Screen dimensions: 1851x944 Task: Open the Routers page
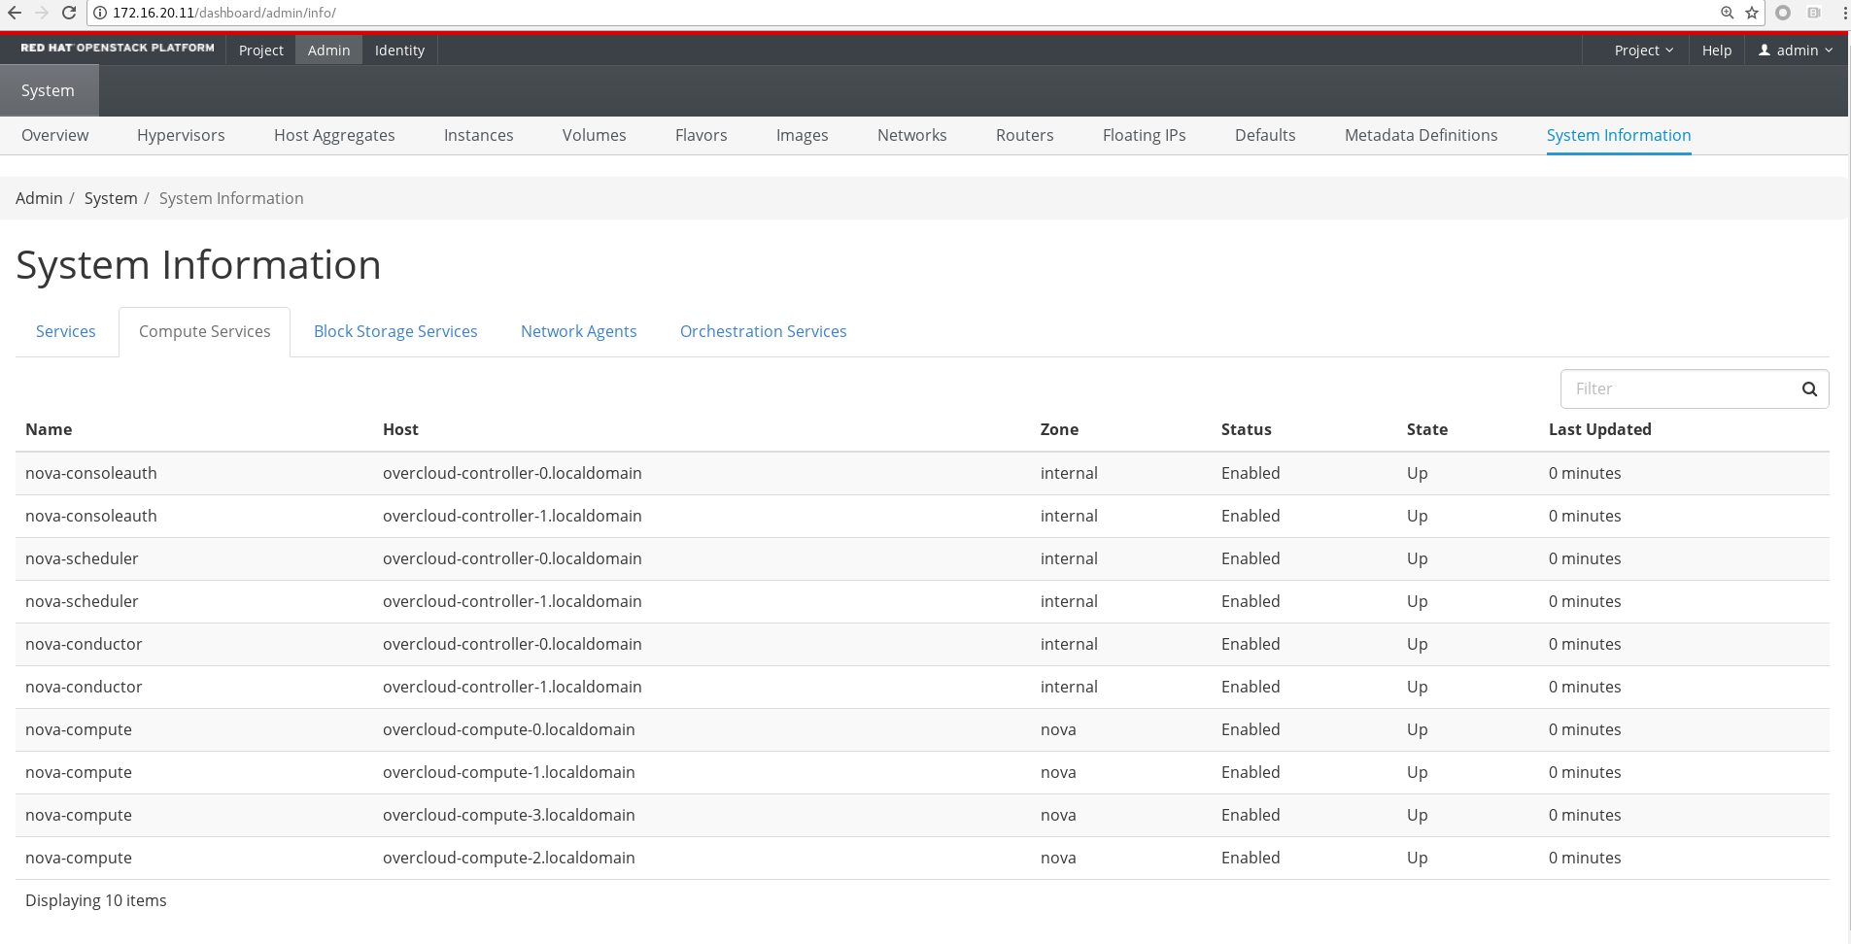point(1024,135)
